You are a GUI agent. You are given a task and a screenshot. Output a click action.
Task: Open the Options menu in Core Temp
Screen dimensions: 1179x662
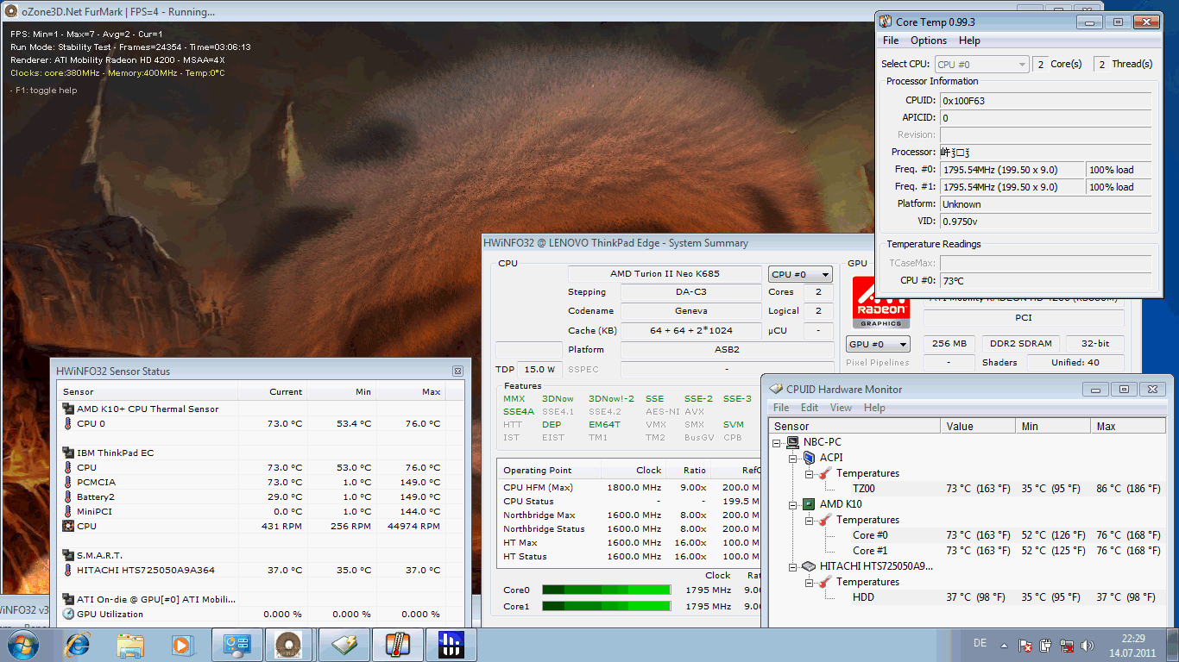[x=929, y=41]
